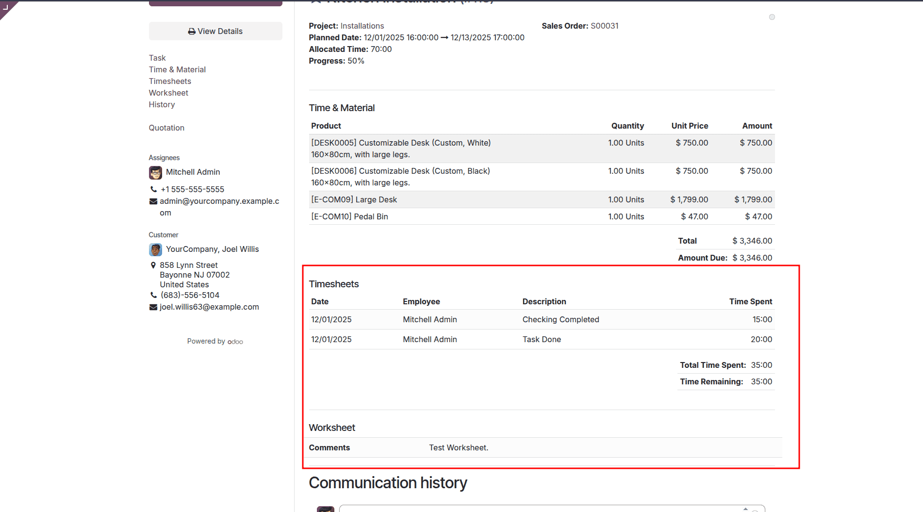Screen dimensions: 923x512
Task: Click the envelope icon beside joel.willis63@example.com
Action: (153, 307)
